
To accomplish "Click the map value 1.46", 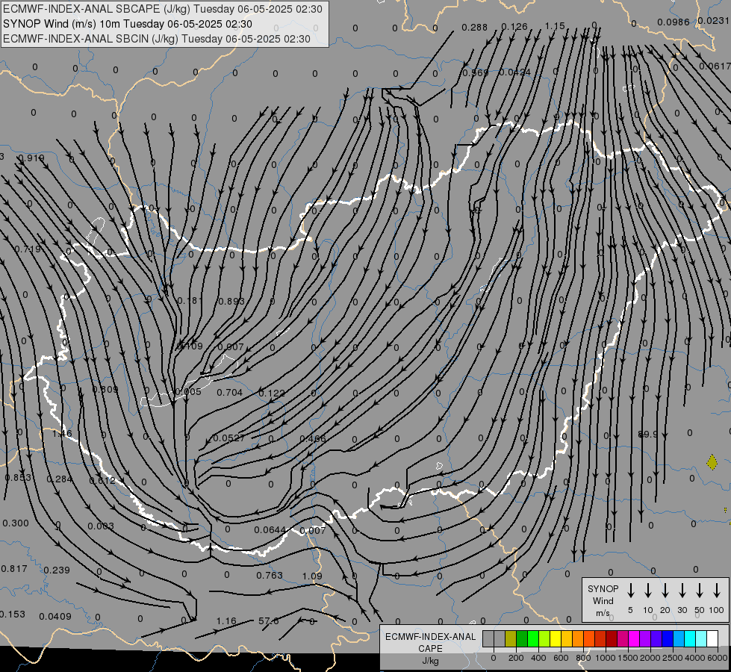I will click(62, 434).
